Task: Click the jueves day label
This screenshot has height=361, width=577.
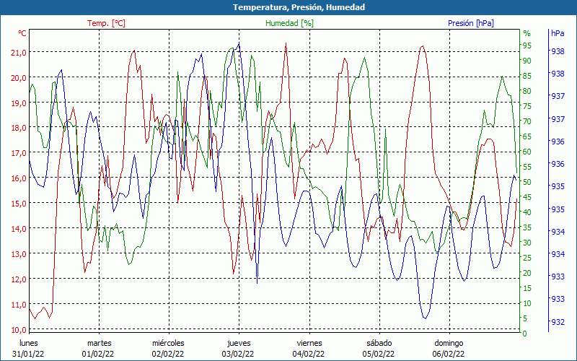Action: pyautogui.click(x=239, y=344)
